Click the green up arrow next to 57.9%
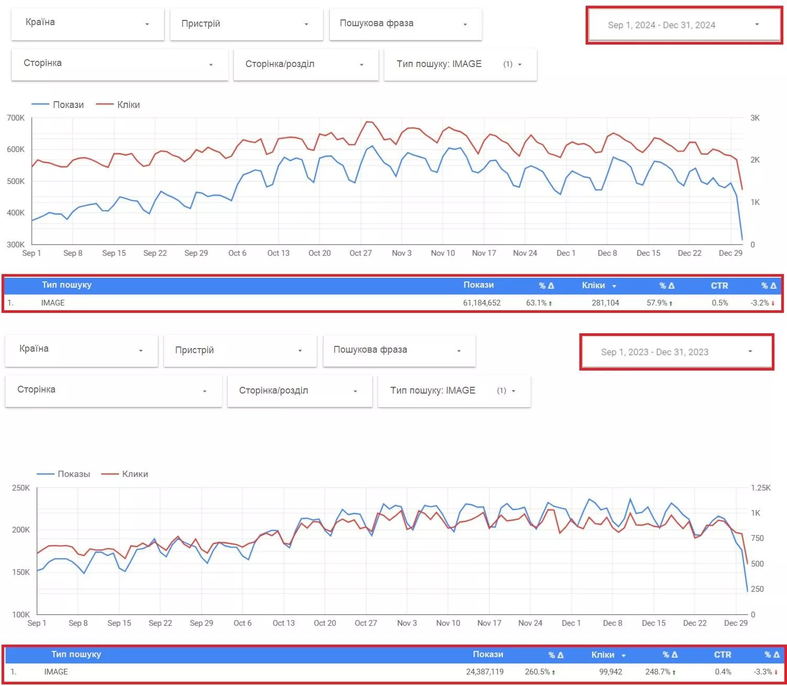The image size is (787, 686). (x=671, y=303)
